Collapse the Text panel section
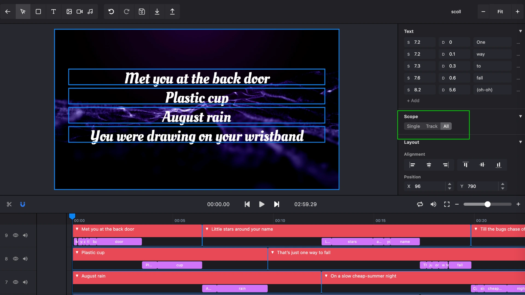This screenshot has width=525, height=295. tap(520, 31)
